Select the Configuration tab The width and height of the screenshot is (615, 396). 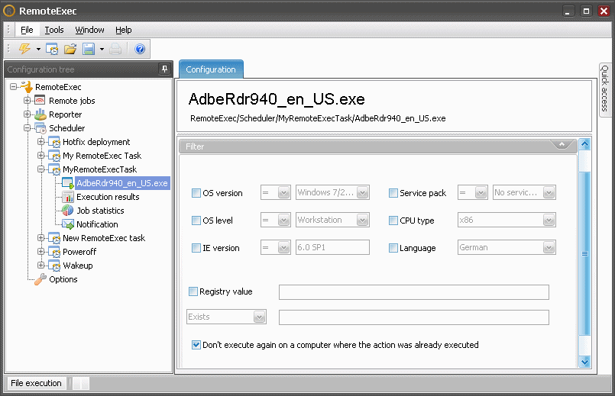211,69
